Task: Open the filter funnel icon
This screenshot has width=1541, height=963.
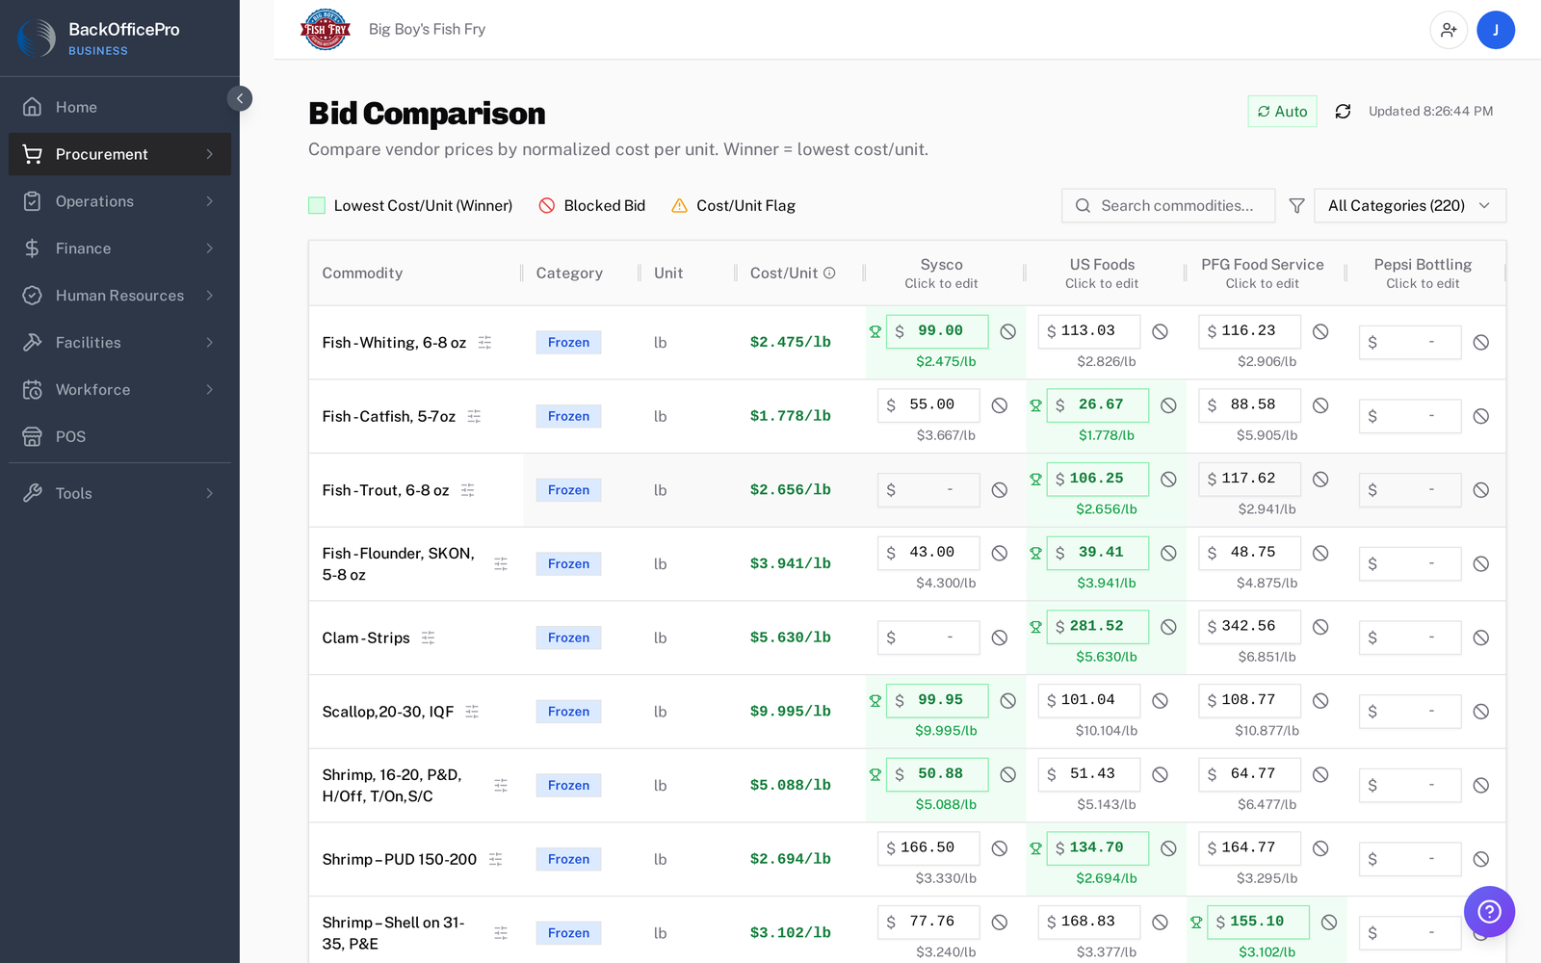Action: [x=1296, y=206]
